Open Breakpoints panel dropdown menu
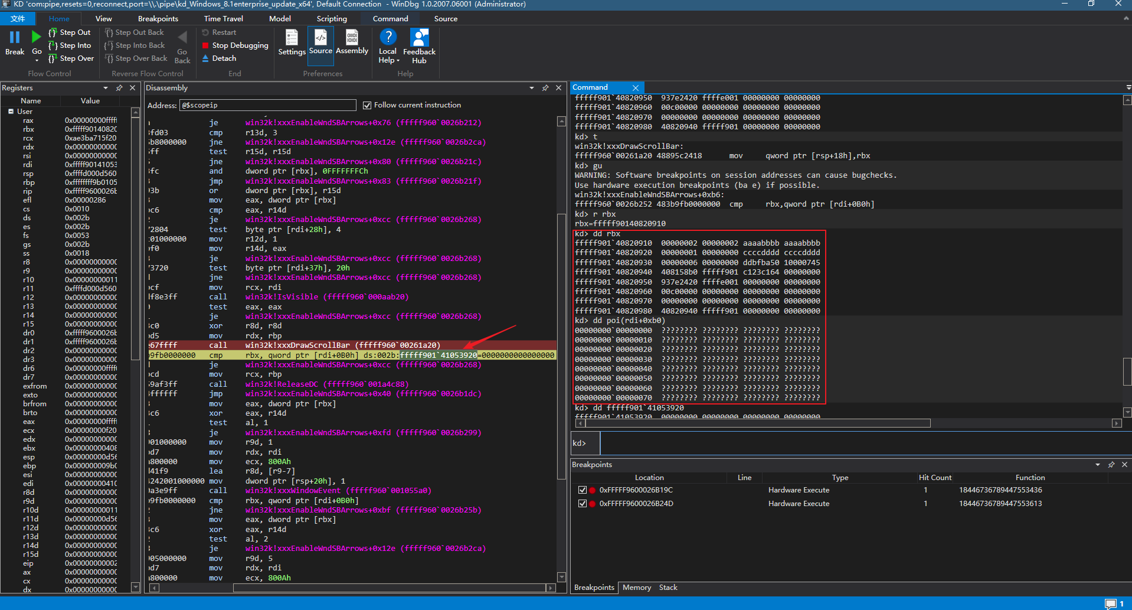Screen dimensions: 1132x610 point(1098,465)
